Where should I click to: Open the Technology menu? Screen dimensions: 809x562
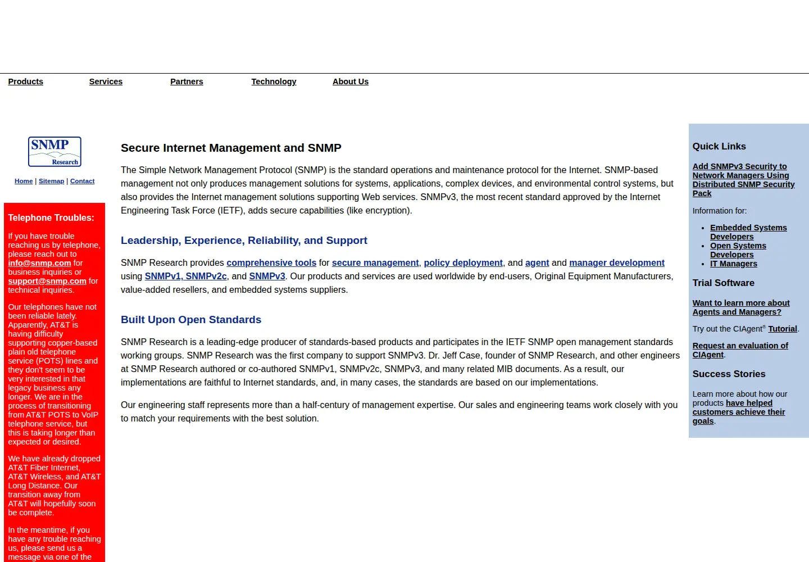coord(274,81)
